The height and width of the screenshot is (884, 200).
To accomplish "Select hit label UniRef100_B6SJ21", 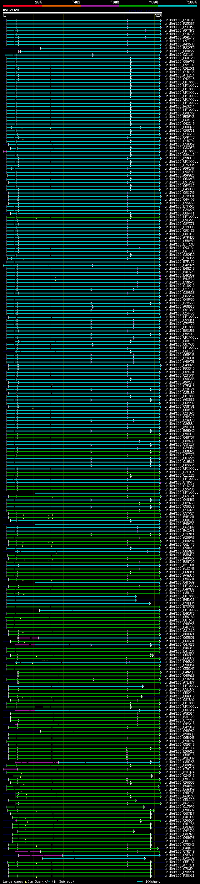I will pyautogui.click(x=179, y=496).
